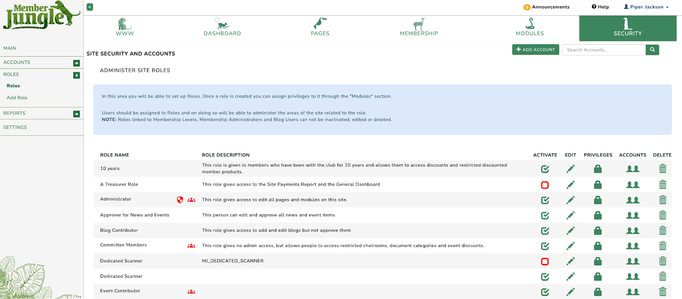682x299 pixels.
Task: Open the Add Role sidebar link
Action: pyautogui.click(x=17, y=98)
